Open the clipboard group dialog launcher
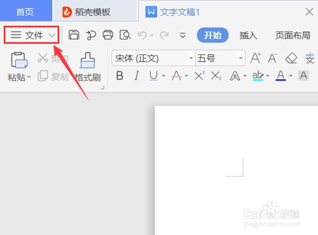Screen dimensions: 318x235 pos(102,88)
